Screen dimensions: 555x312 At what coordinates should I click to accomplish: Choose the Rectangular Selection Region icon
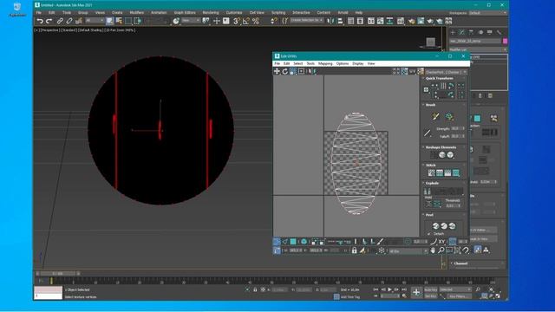tap(128, 21)
